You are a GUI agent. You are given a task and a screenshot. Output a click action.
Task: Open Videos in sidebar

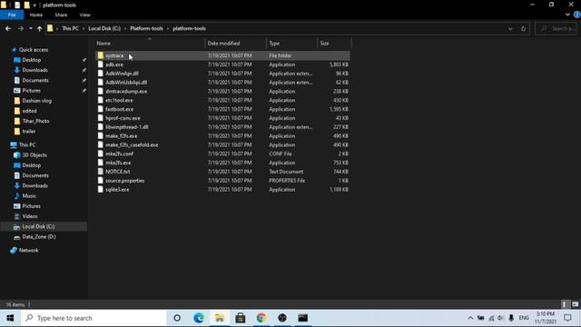click(30, 216)
